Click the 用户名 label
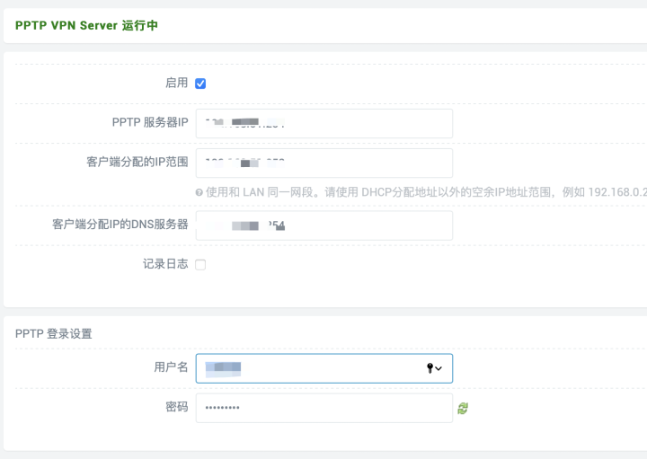This screenshot has width=647, height=459. [170, 367]
